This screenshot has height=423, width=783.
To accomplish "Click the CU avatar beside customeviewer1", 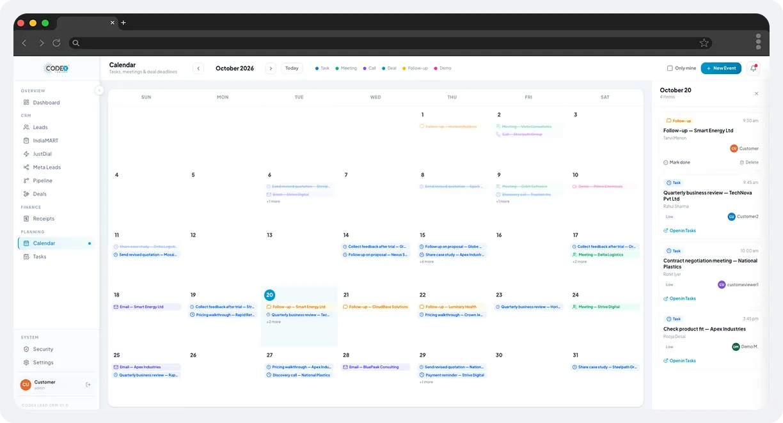I will (722, 284).
